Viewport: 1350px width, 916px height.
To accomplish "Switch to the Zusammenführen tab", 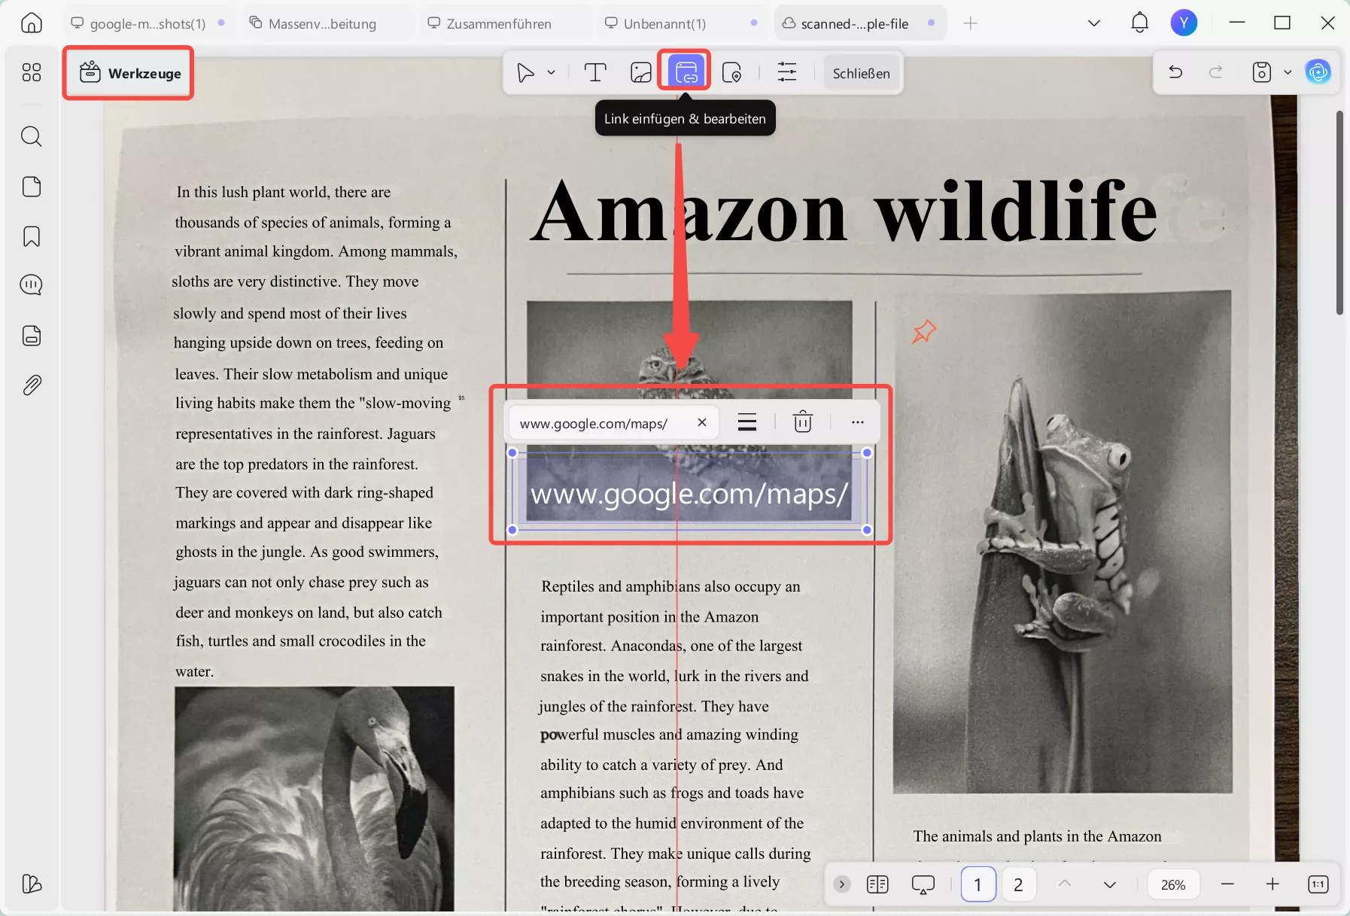I will point(499,23).
